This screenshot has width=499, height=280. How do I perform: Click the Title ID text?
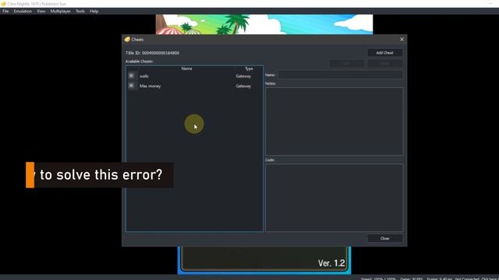[x=153, y=53]
